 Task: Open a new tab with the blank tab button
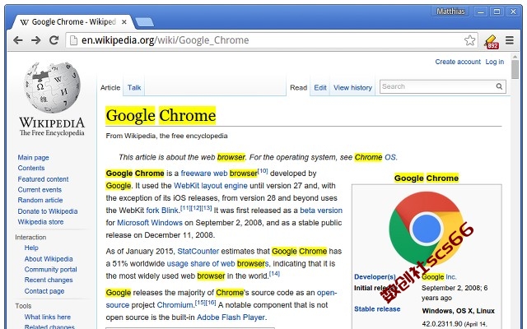click(144, 22)
